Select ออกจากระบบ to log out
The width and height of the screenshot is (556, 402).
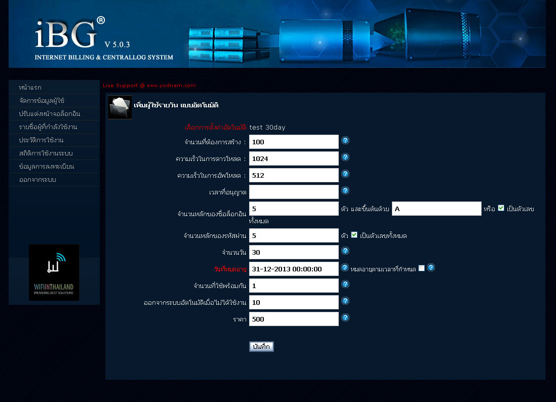point(54,179)
